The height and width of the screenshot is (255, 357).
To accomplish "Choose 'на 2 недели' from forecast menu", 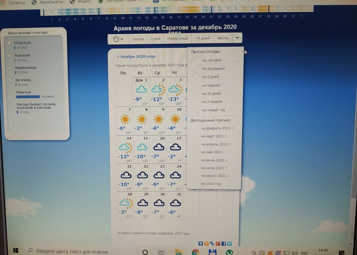I will [212, 102].
